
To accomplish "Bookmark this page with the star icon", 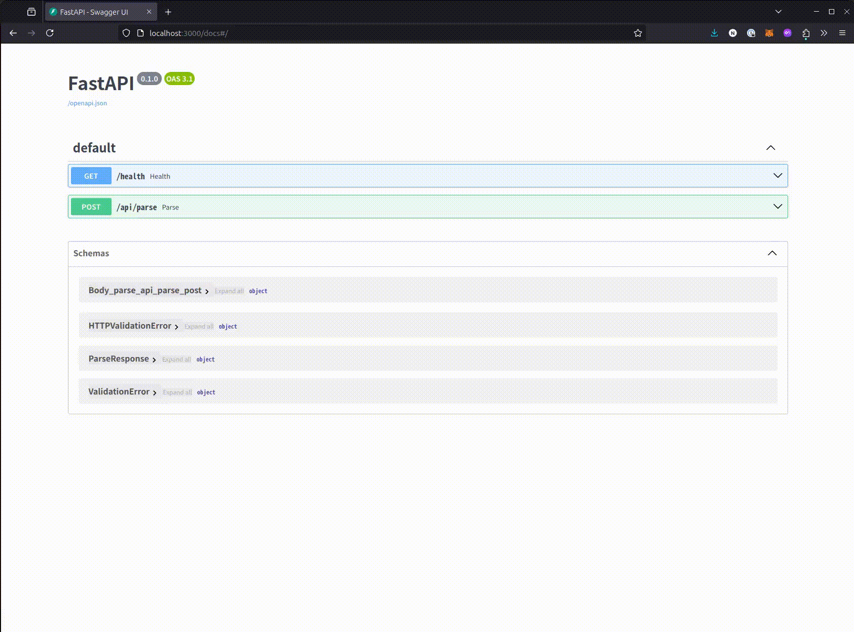I will click(638, 33).
